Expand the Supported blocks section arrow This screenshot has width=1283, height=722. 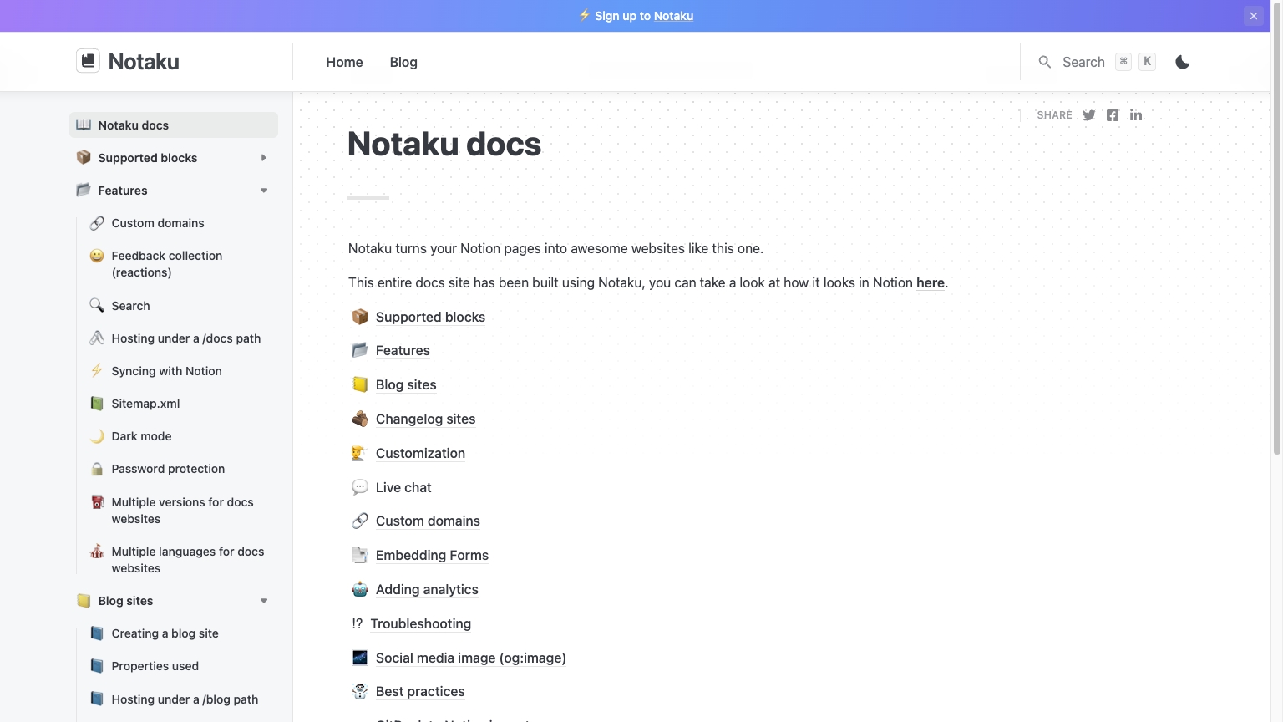coord(264,157)
